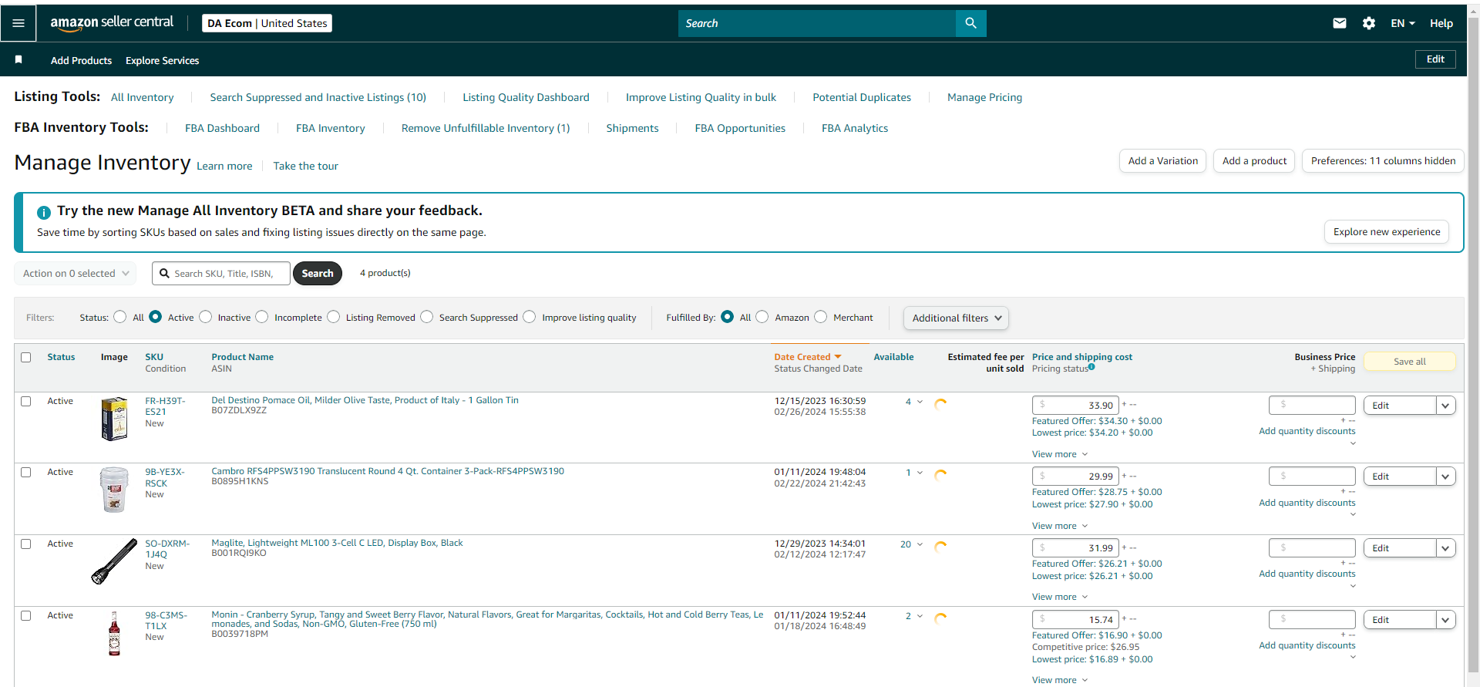
Task: Click the info icon in BETA banner
Action: click(44, 212)
